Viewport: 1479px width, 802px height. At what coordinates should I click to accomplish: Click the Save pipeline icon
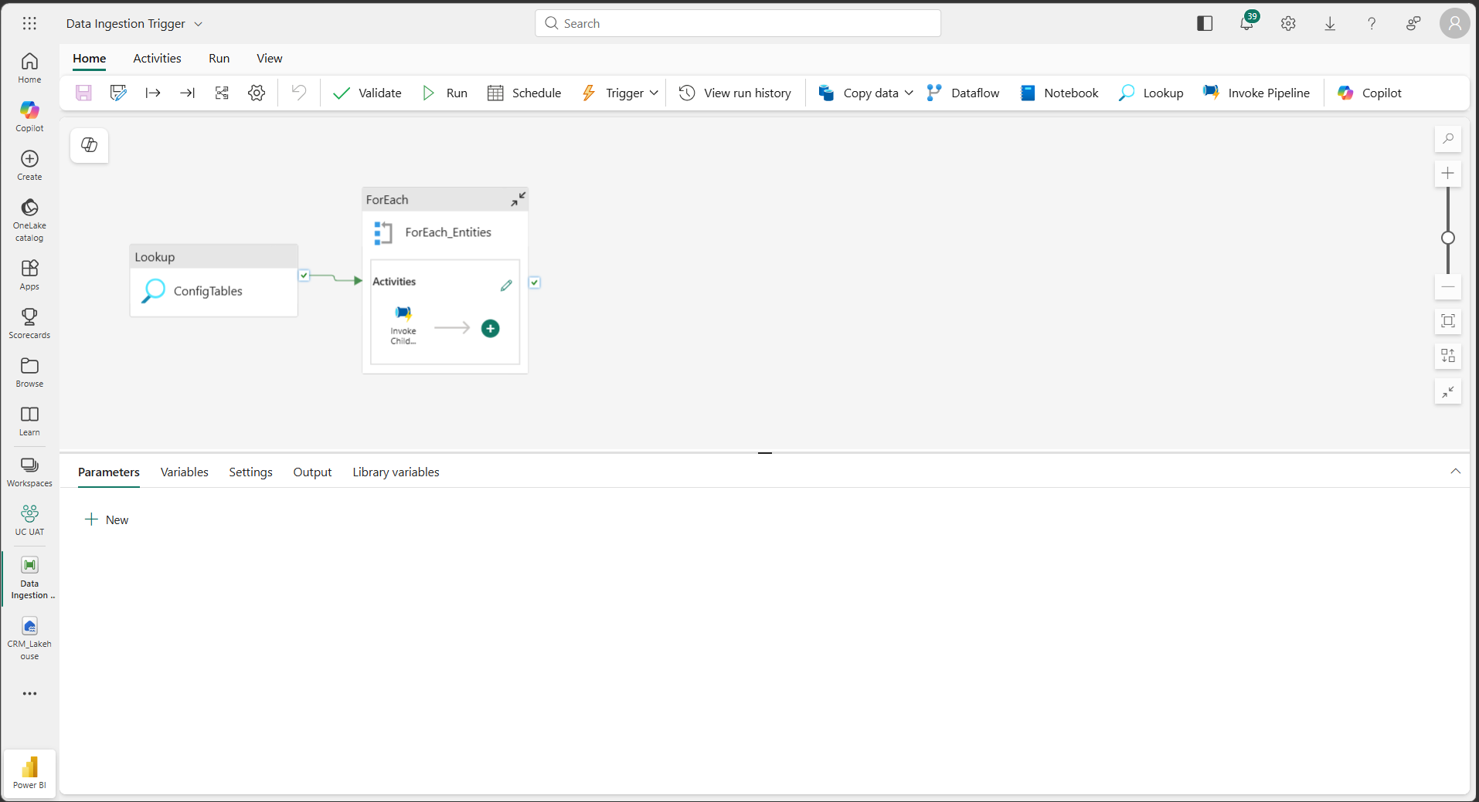83,93
